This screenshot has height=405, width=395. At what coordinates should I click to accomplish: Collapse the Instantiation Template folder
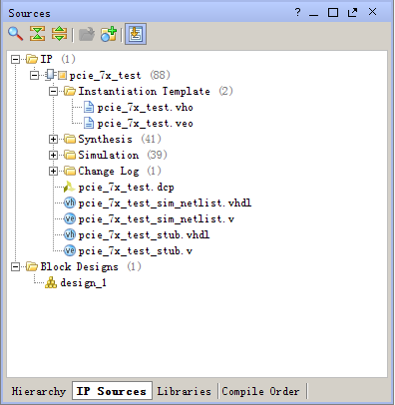pos(53,91)
